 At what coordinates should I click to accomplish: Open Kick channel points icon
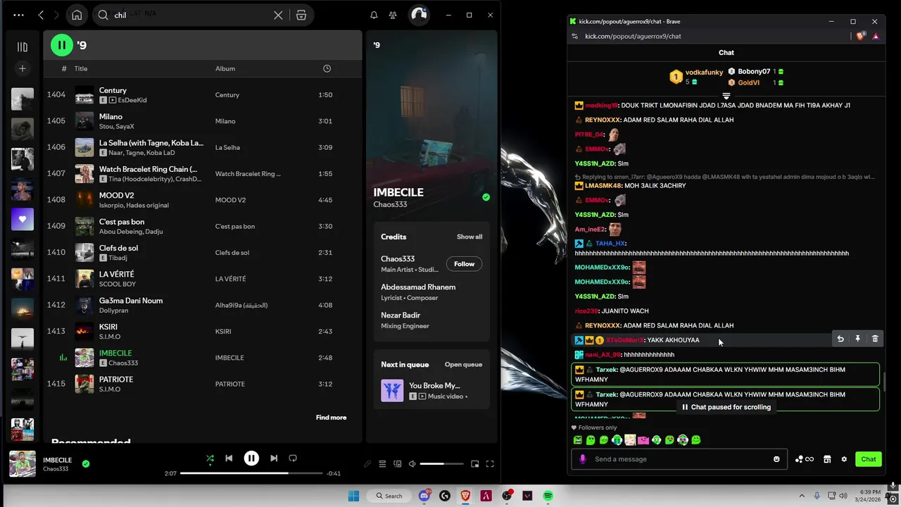(804, 459)
